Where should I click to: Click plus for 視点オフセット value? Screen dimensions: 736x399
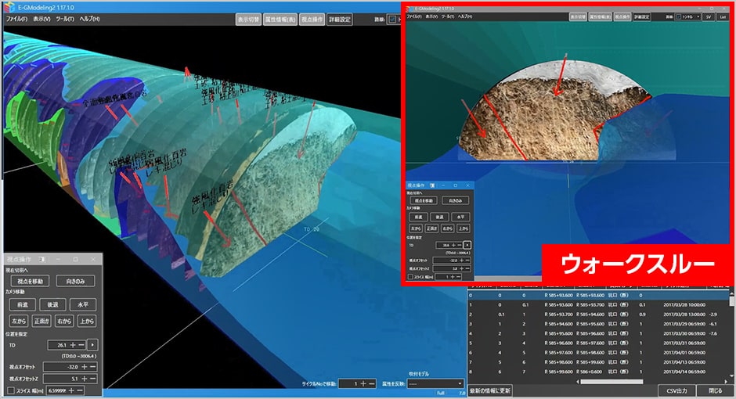(x=84, y=366)
